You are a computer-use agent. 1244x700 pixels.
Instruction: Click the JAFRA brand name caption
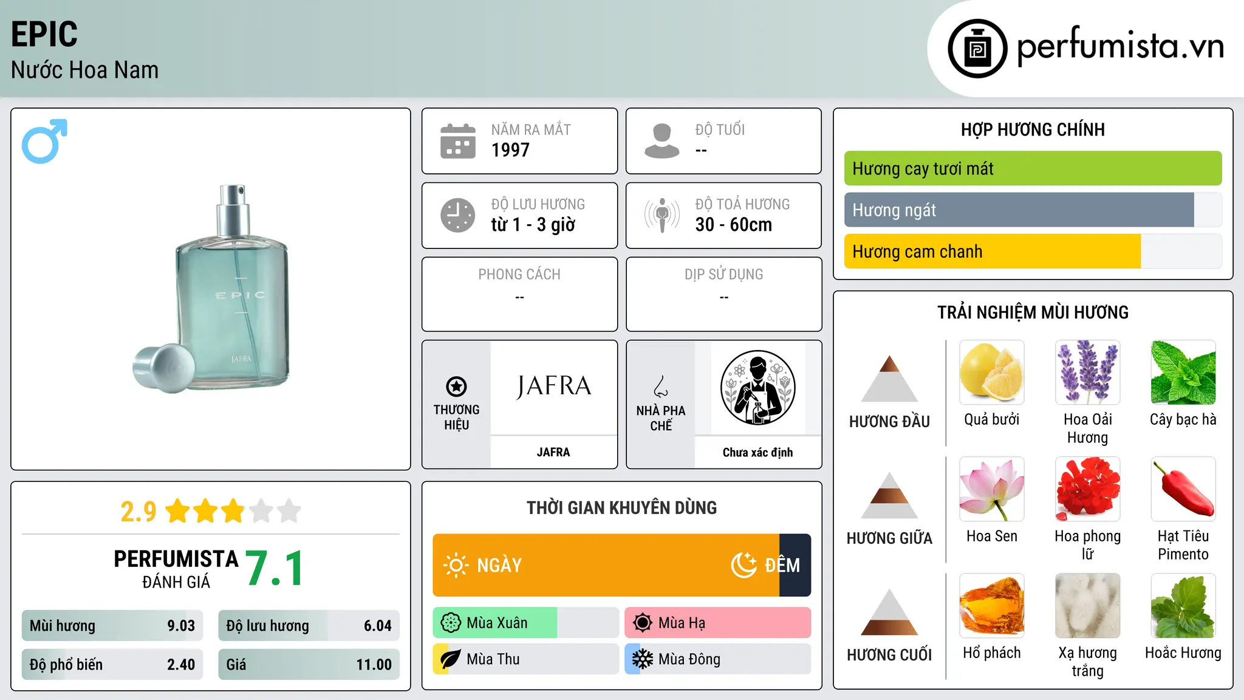[x=553, y=452]
